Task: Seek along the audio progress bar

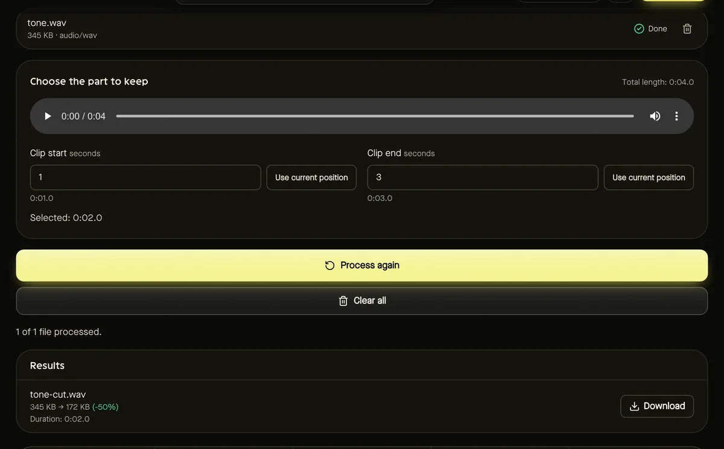Action: 375,116
